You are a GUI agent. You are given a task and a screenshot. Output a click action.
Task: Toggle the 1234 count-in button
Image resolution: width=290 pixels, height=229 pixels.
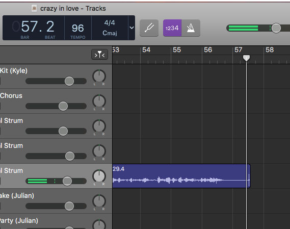tap(172, 28)
